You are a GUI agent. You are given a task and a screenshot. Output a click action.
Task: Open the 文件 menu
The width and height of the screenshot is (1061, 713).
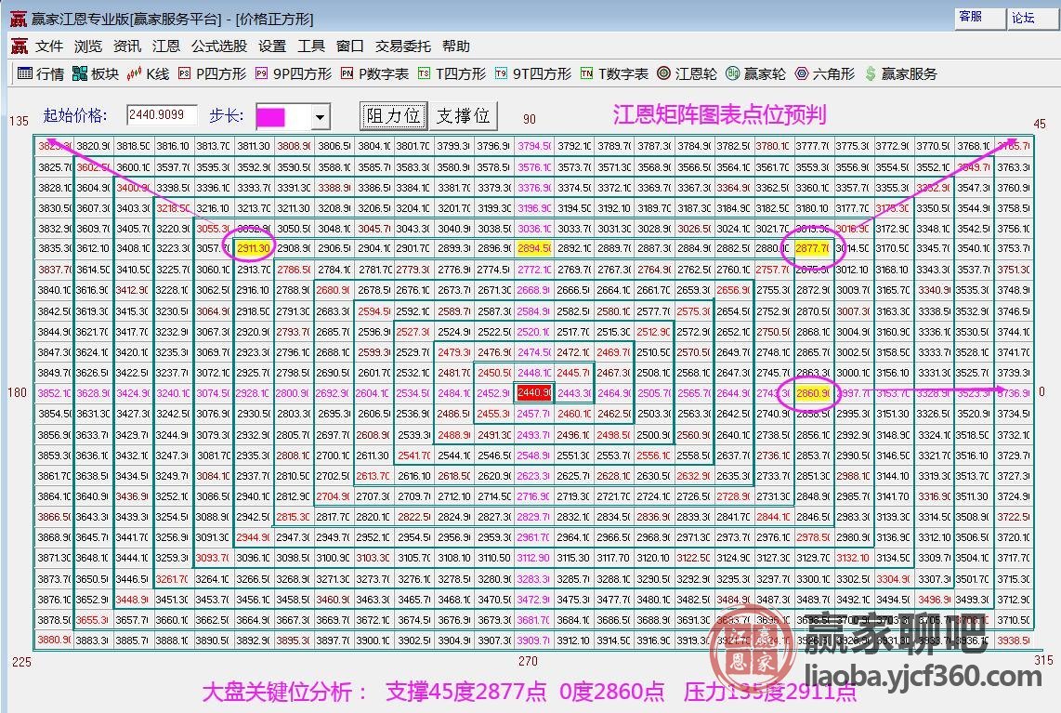coord(48,46)
